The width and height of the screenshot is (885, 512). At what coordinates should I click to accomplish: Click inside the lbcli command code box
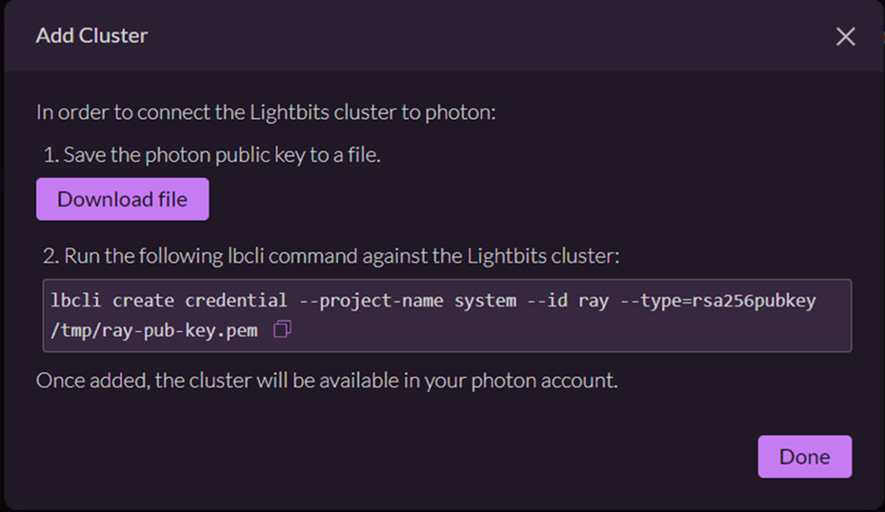tap(447, 315)
